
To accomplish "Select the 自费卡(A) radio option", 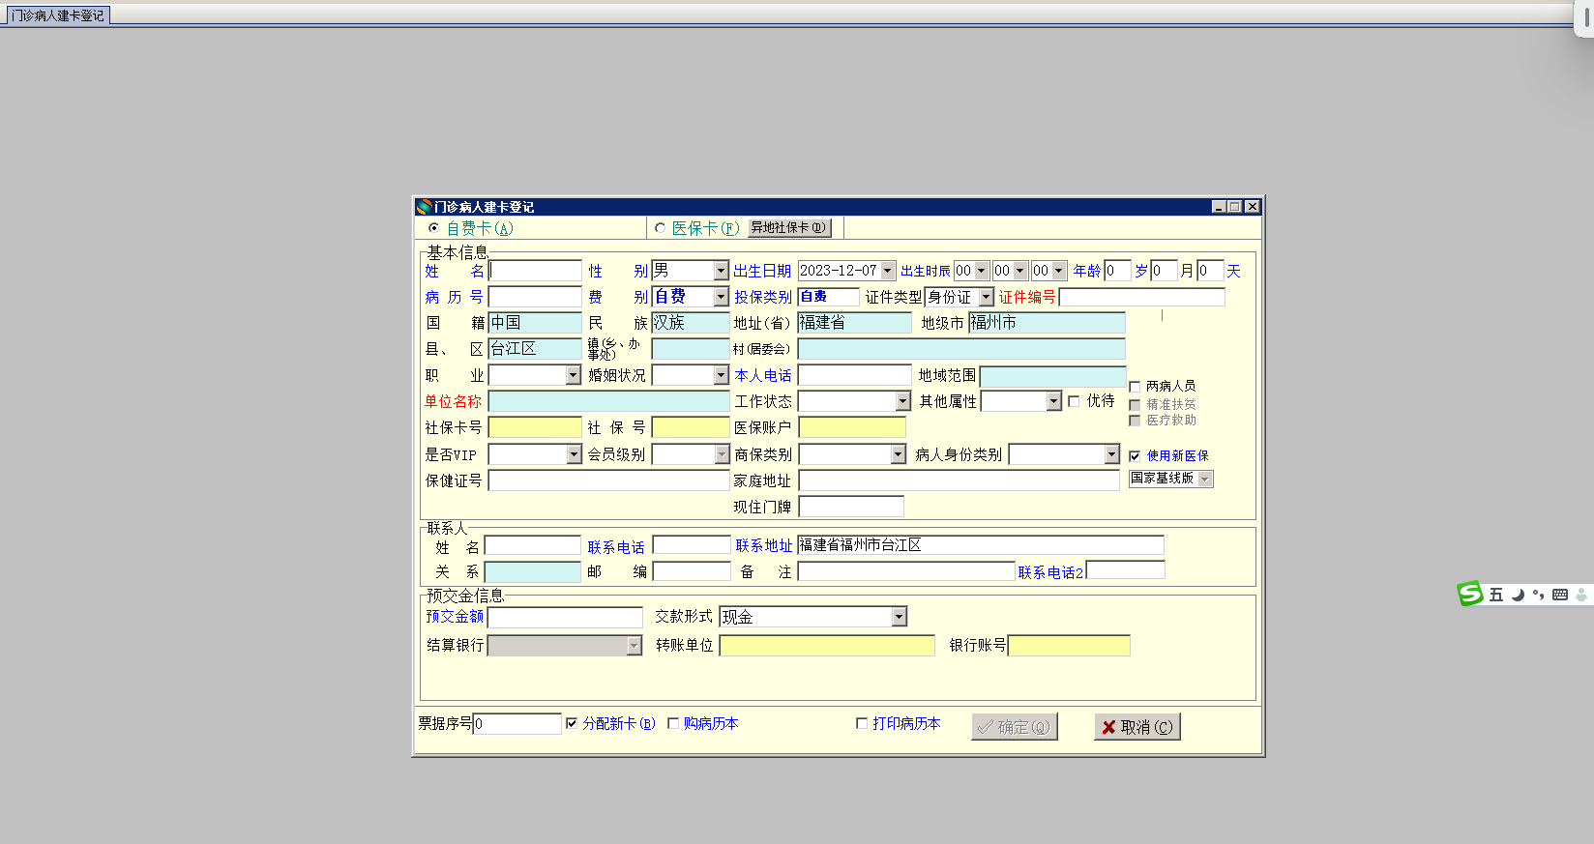I will 434,228.
